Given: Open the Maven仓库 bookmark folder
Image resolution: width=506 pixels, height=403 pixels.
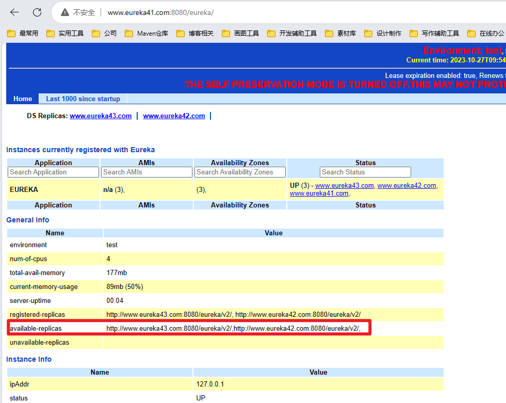Looking at the screenshot, I should click(x=146, y=33).
